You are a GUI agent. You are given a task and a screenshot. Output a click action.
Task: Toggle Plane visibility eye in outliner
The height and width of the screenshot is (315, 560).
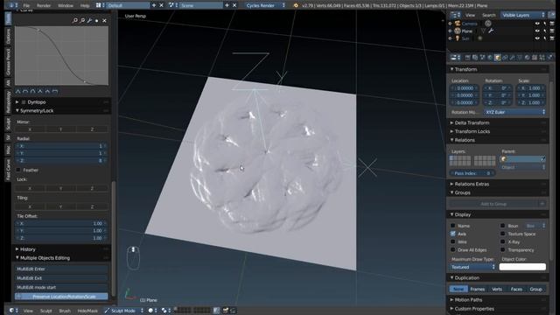pyautogui.click(x=536, y=31)
